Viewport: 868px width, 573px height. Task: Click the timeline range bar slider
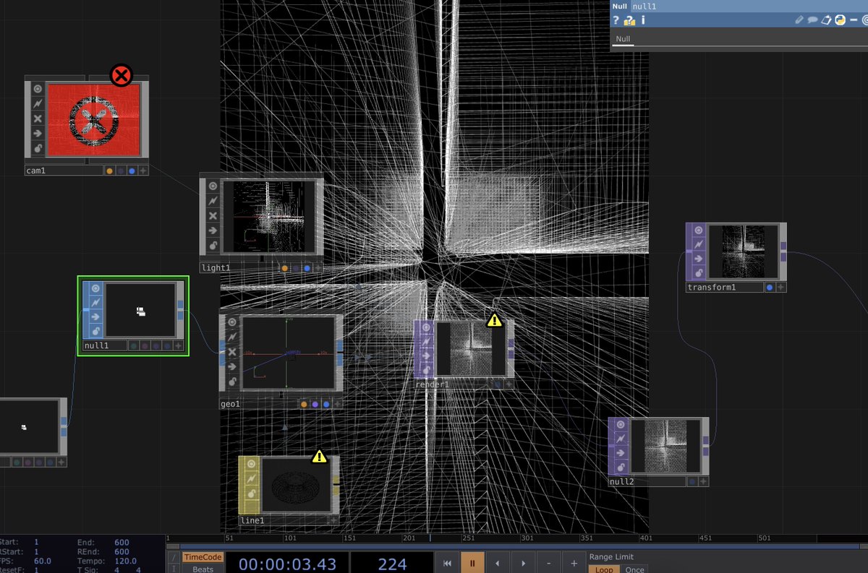[516, 547]
